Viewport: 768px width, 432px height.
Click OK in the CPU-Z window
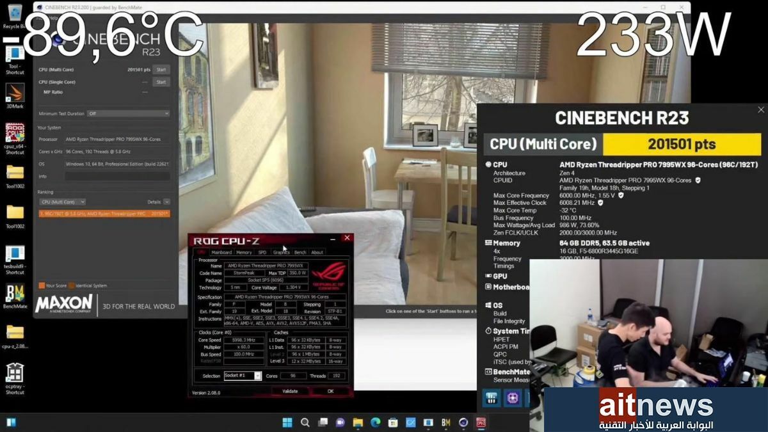click(330, 390)
